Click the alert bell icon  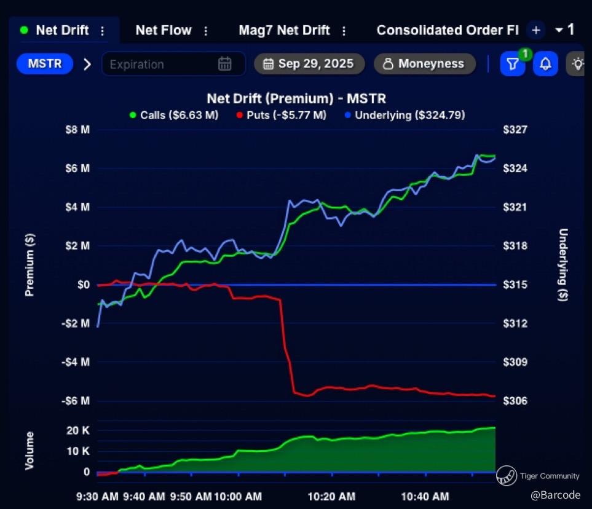click(545, 63)
